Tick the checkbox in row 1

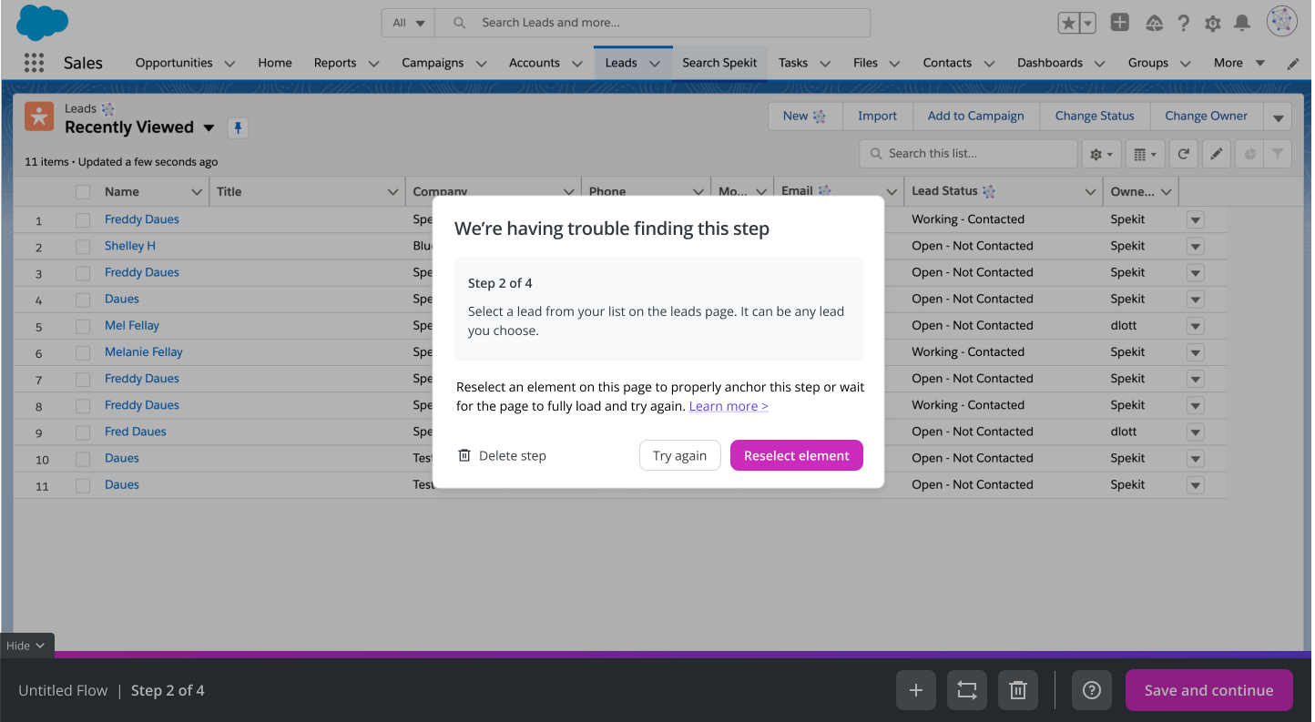coord(83,220)
